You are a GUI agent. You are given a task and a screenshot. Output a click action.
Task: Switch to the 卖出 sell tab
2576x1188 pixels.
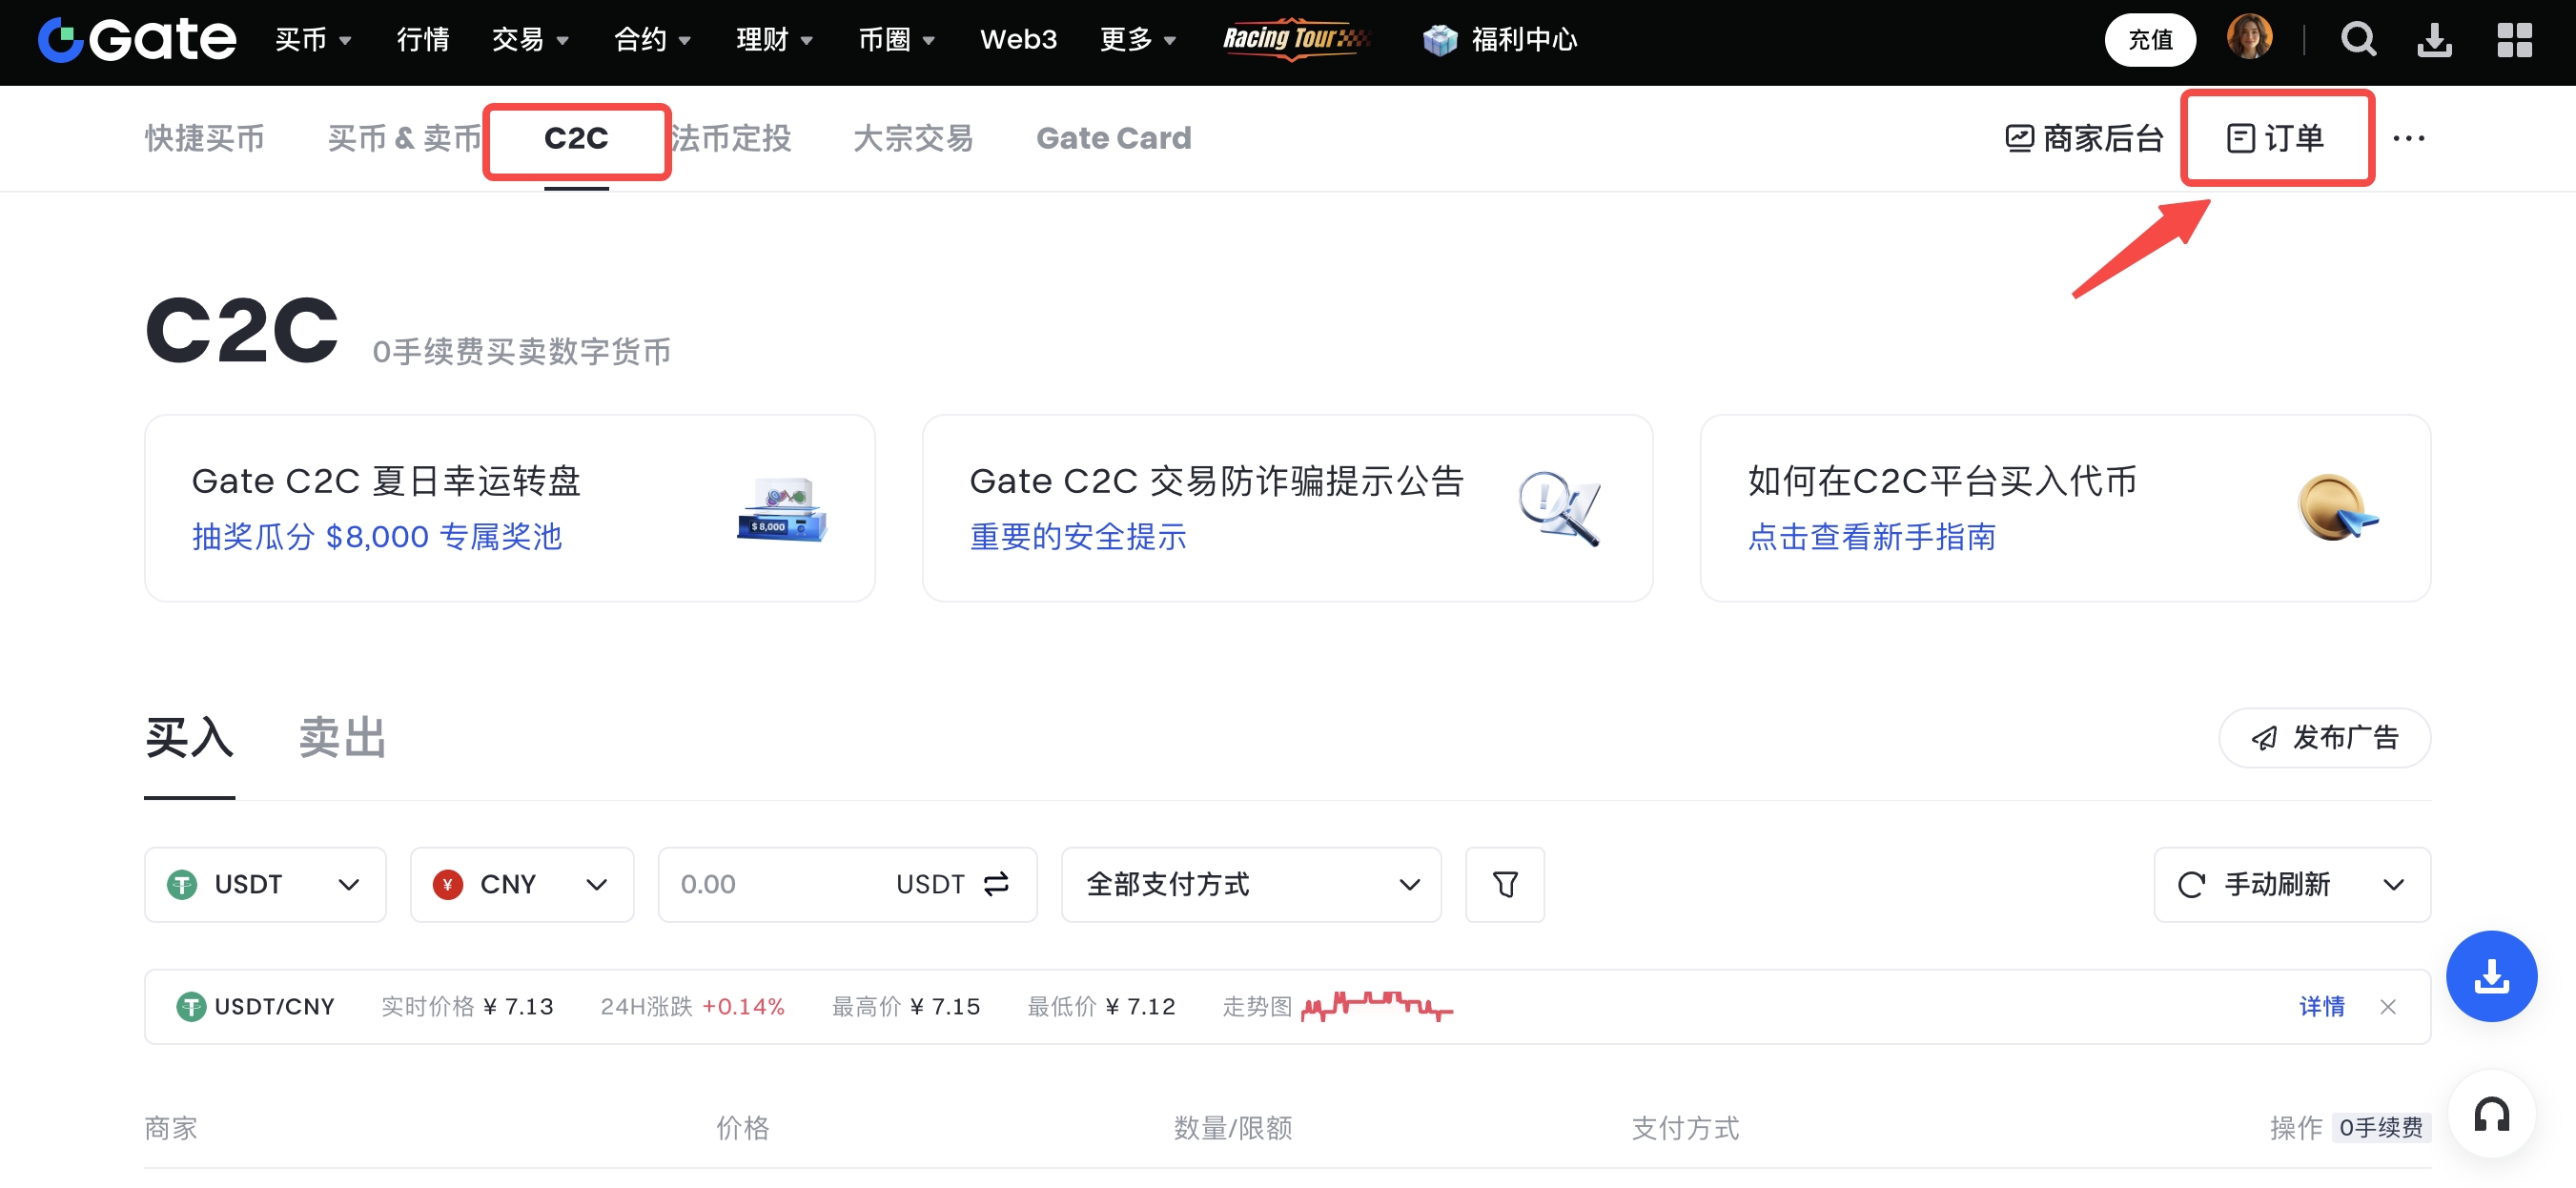click(342, 738)
